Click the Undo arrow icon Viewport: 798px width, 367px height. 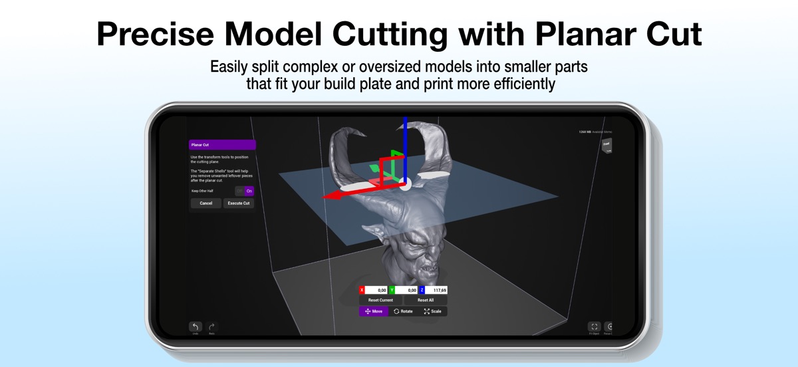(x=196, y=326)
